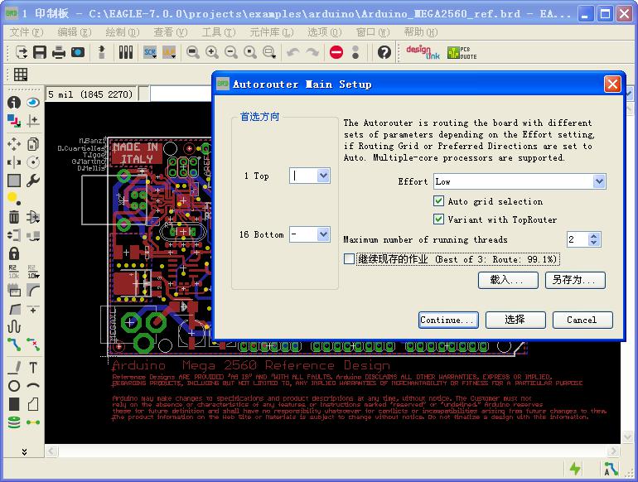Image resolution: width=638 pixels, height=482 pixels.
Task: Select the Text tool icon
Action: (33, 368)
